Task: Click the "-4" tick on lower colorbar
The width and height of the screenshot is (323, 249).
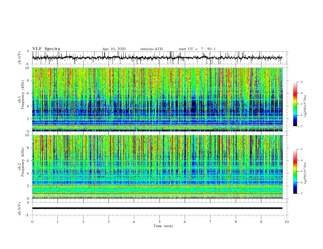Action: tap(301, 160)
